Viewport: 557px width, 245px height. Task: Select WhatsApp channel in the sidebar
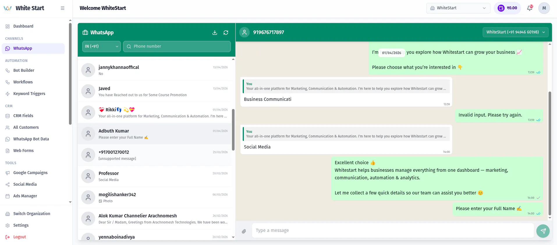coord(33,49)
